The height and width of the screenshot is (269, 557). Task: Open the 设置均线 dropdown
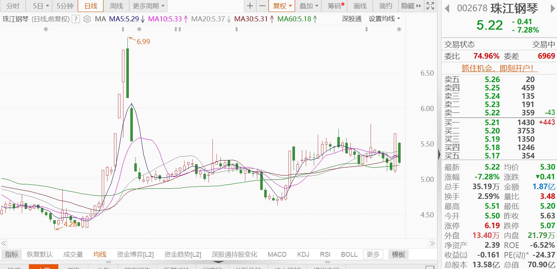384,19
